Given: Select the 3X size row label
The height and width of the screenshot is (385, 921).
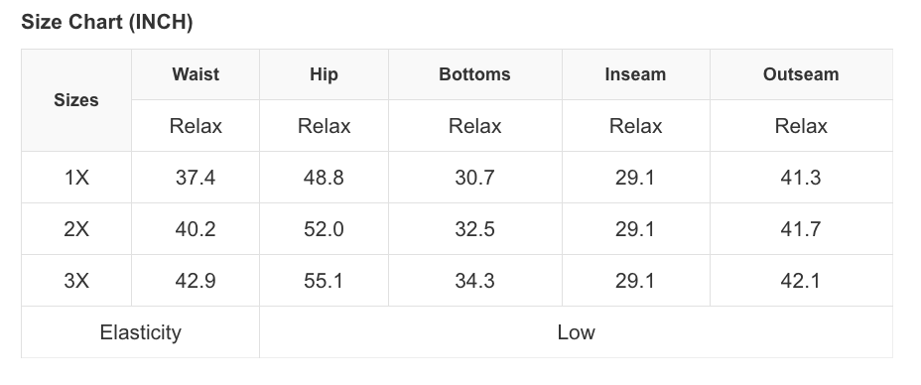Looking at the screenshot, I should [x=76, y=281].
